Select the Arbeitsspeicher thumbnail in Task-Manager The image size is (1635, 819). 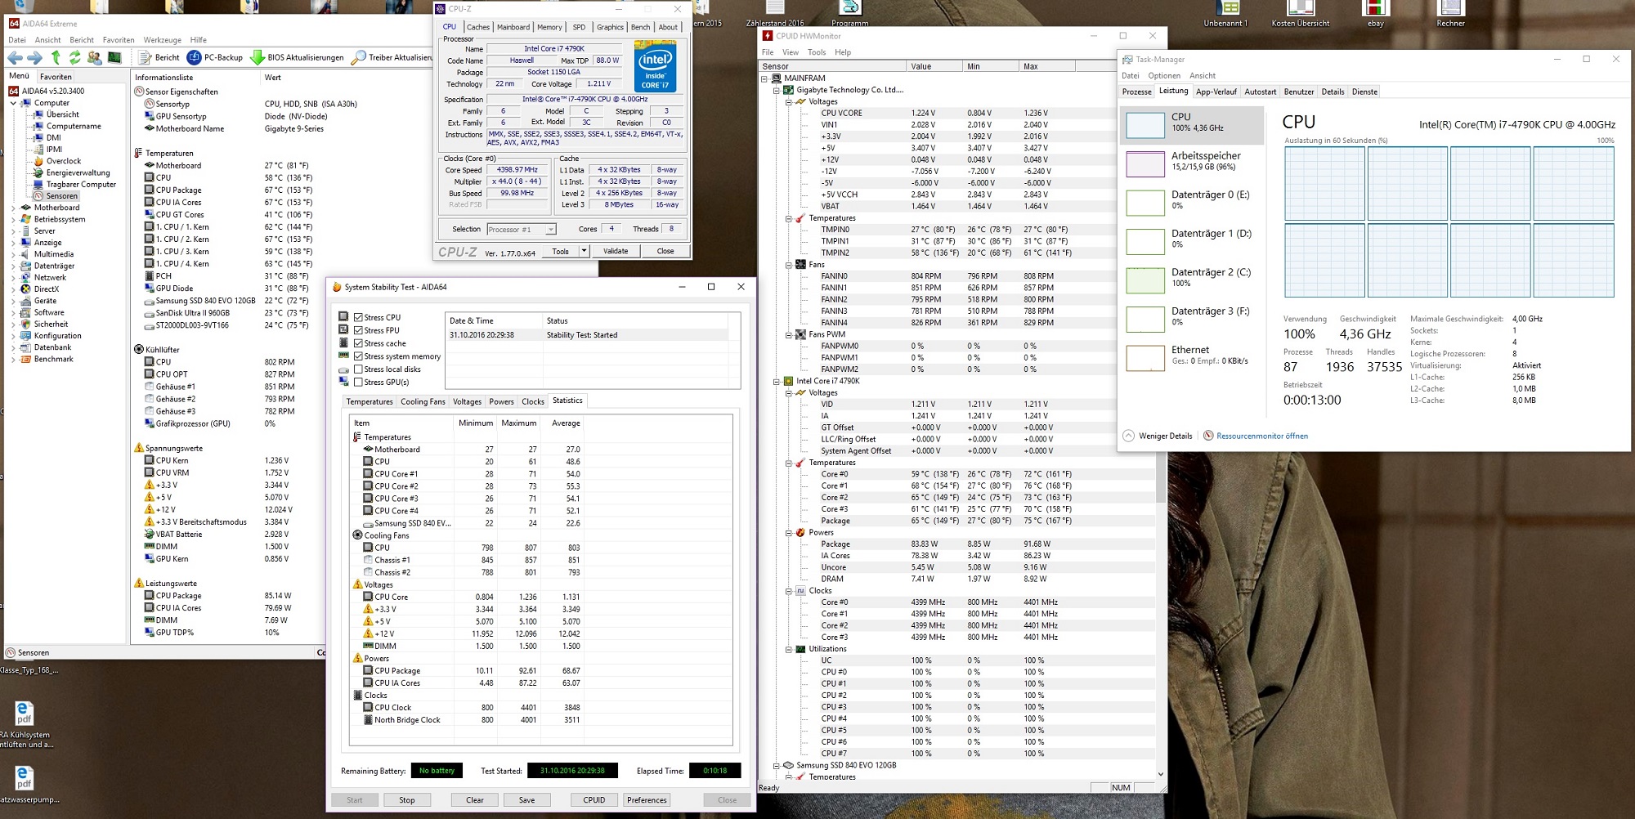coord(1145,163)
